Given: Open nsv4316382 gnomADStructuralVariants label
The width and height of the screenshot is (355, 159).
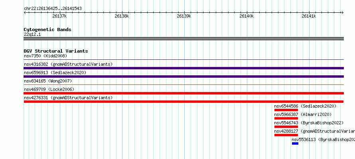Looking at the screenshot, I should [68, 64].
